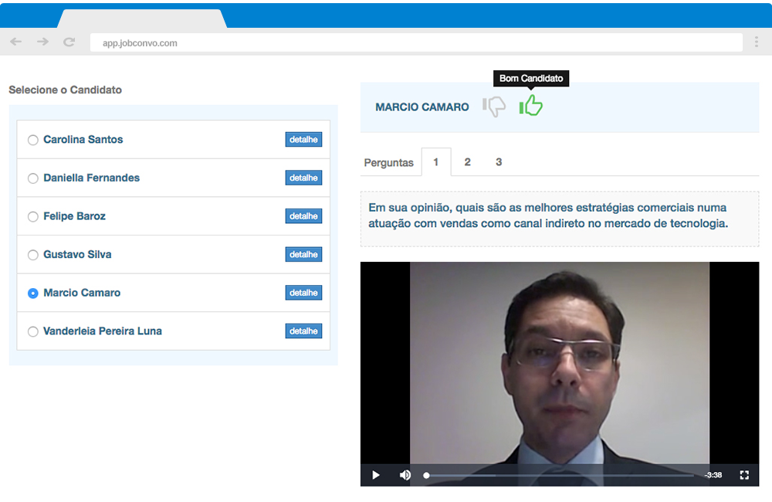The image size is (772, 502).
Task: Open detalhe for Felipe Baroz
Action: (303, 216)
